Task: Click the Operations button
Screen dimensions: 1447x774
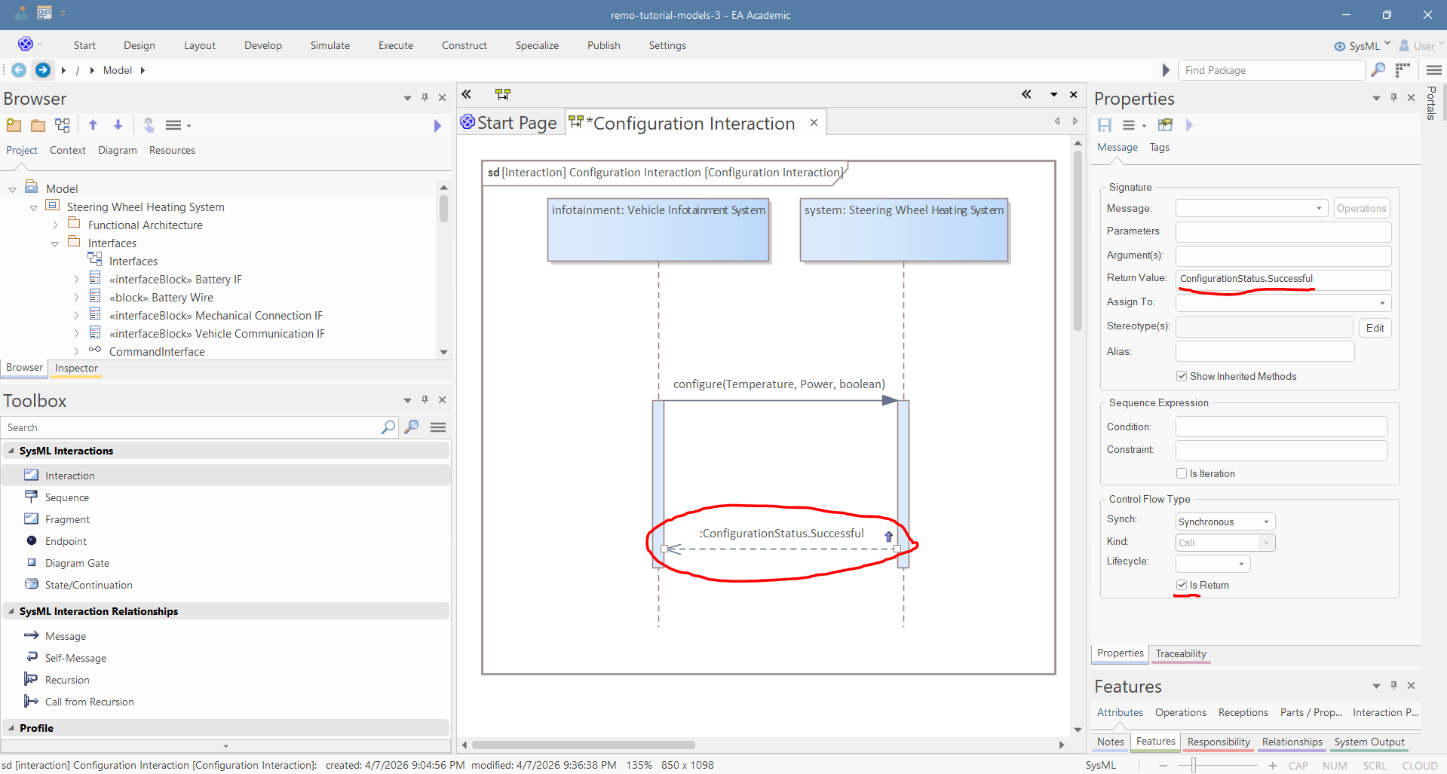Action: 1361,209
